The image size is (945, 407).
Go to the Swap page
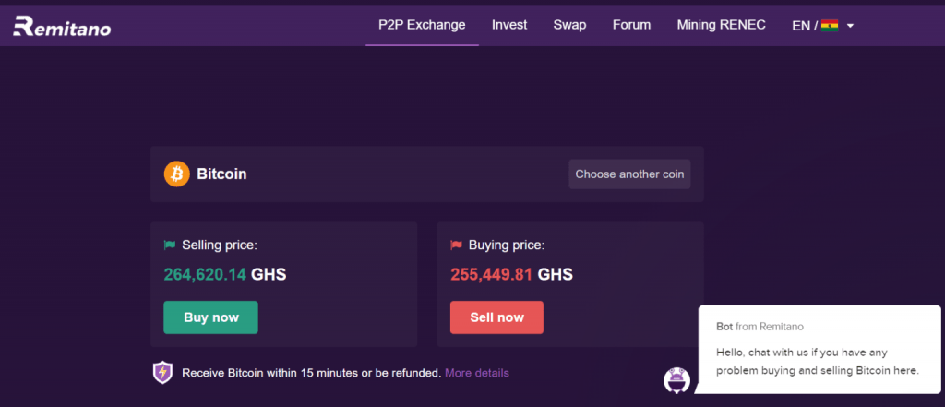(x=569, y=25)
